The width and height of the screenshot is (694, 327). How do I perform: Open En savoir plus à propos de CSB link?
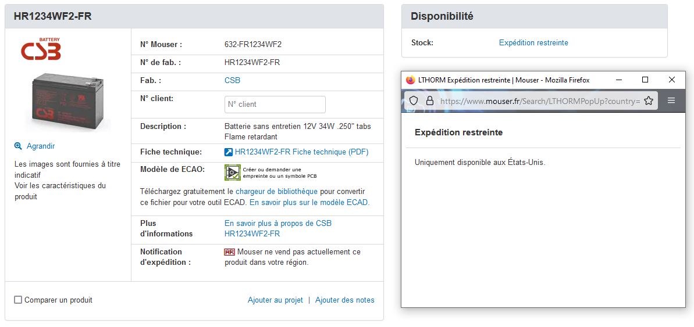pyautogui.click(x=278, y=228)
